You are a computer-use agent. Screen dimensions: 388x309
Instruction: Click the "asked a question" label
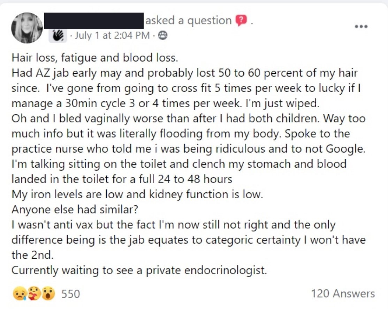point(188,21)
